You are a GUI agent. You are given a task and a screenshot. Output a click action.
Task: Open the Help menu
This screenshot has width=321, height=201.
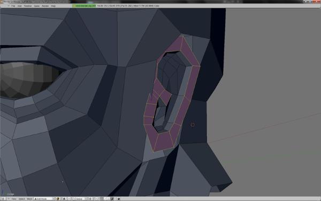tap(53, 6)
